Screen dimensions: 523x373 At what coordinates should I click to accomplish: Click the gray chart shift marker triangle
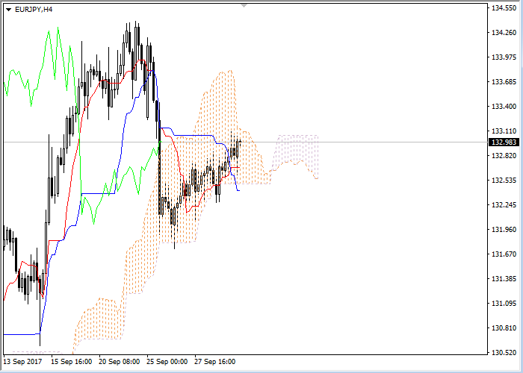pos(244,6)
